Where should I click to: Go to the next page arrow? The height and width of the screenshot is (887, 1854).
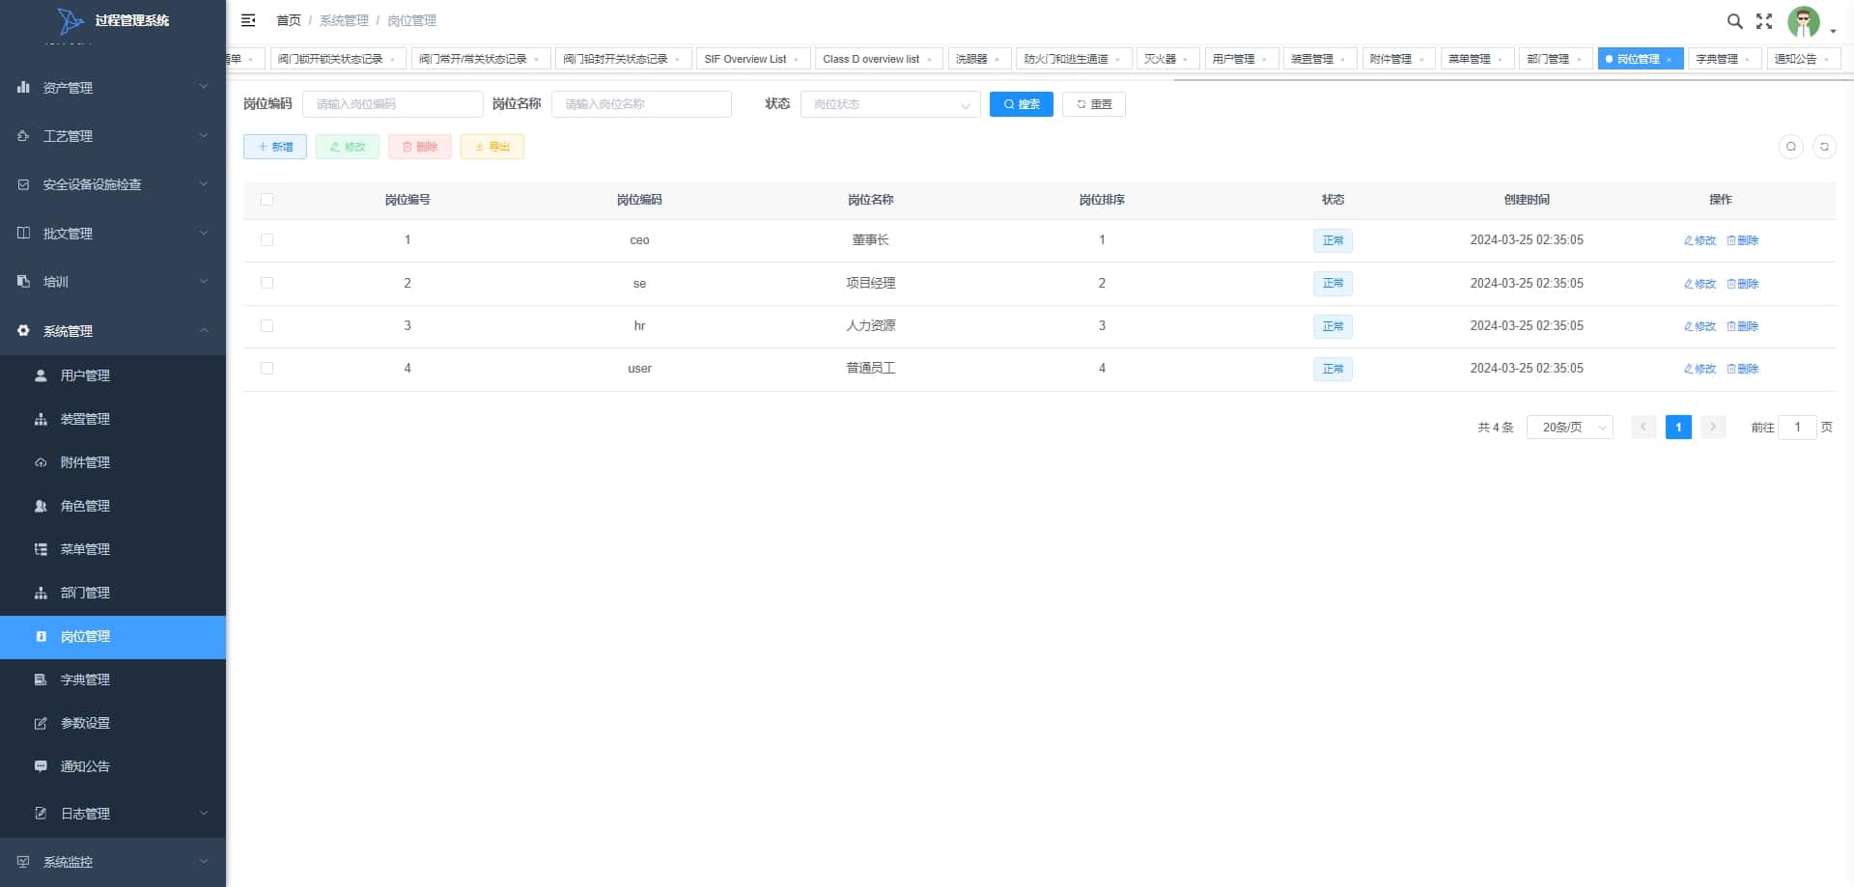coord(1713,427)
